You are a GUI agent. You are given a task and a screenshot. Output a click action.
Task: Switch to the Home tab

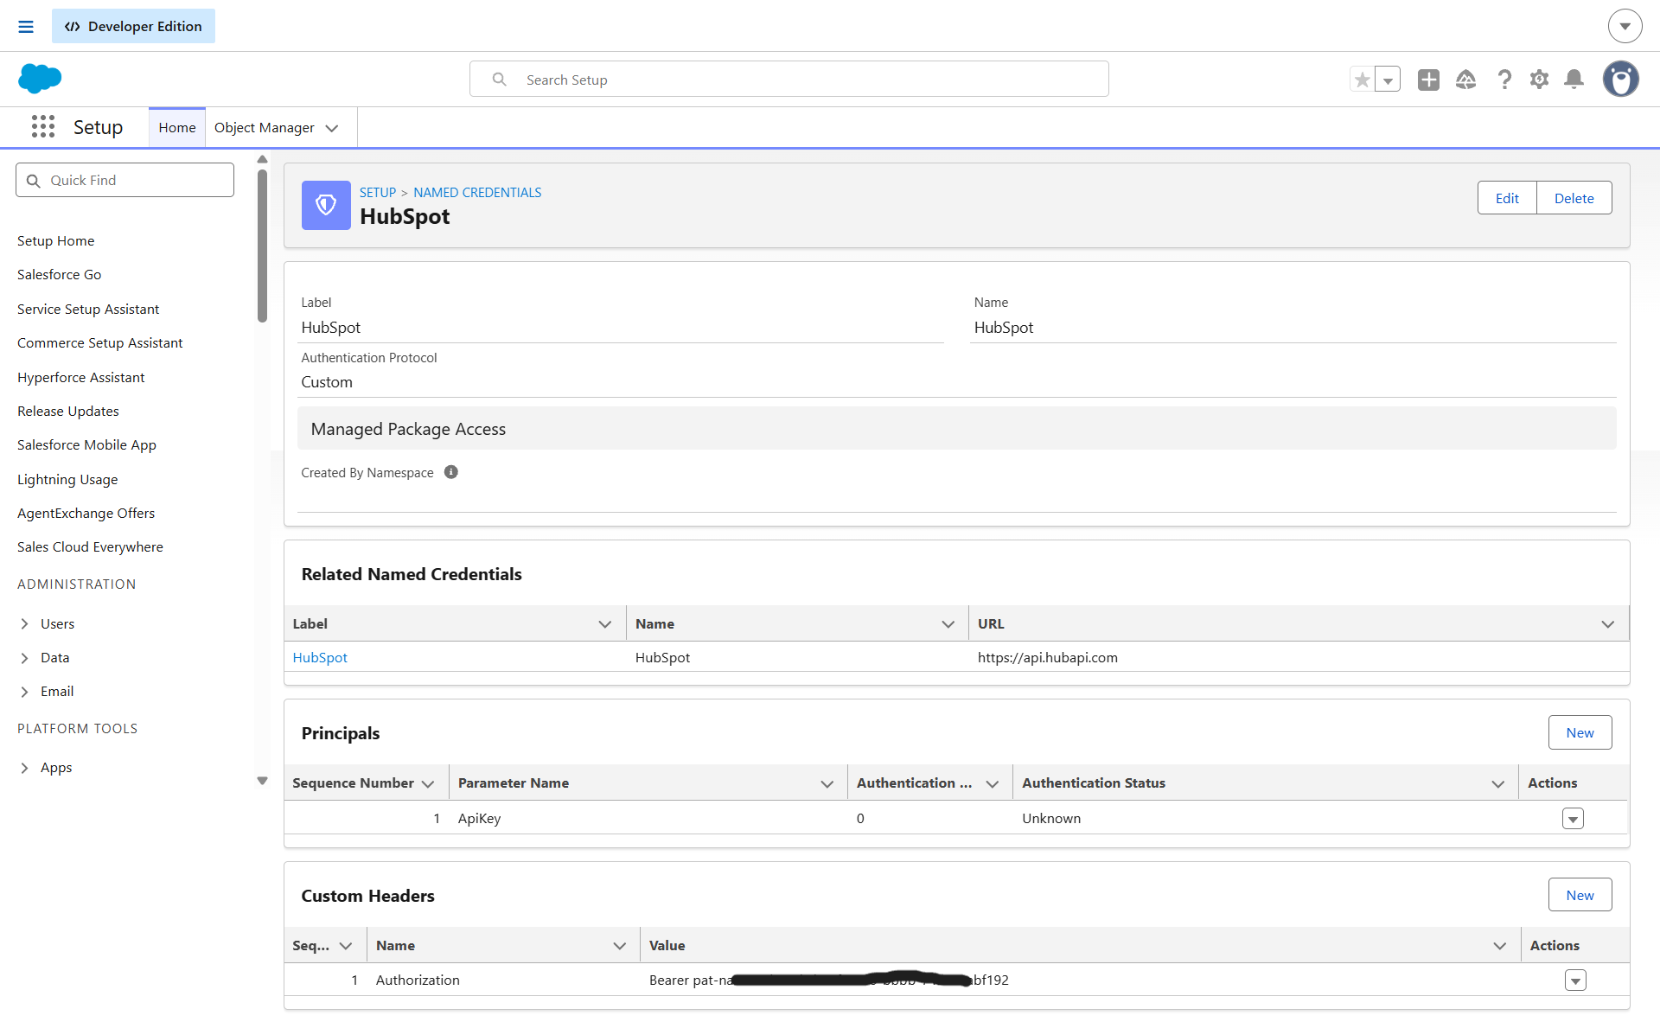(177, 128)
